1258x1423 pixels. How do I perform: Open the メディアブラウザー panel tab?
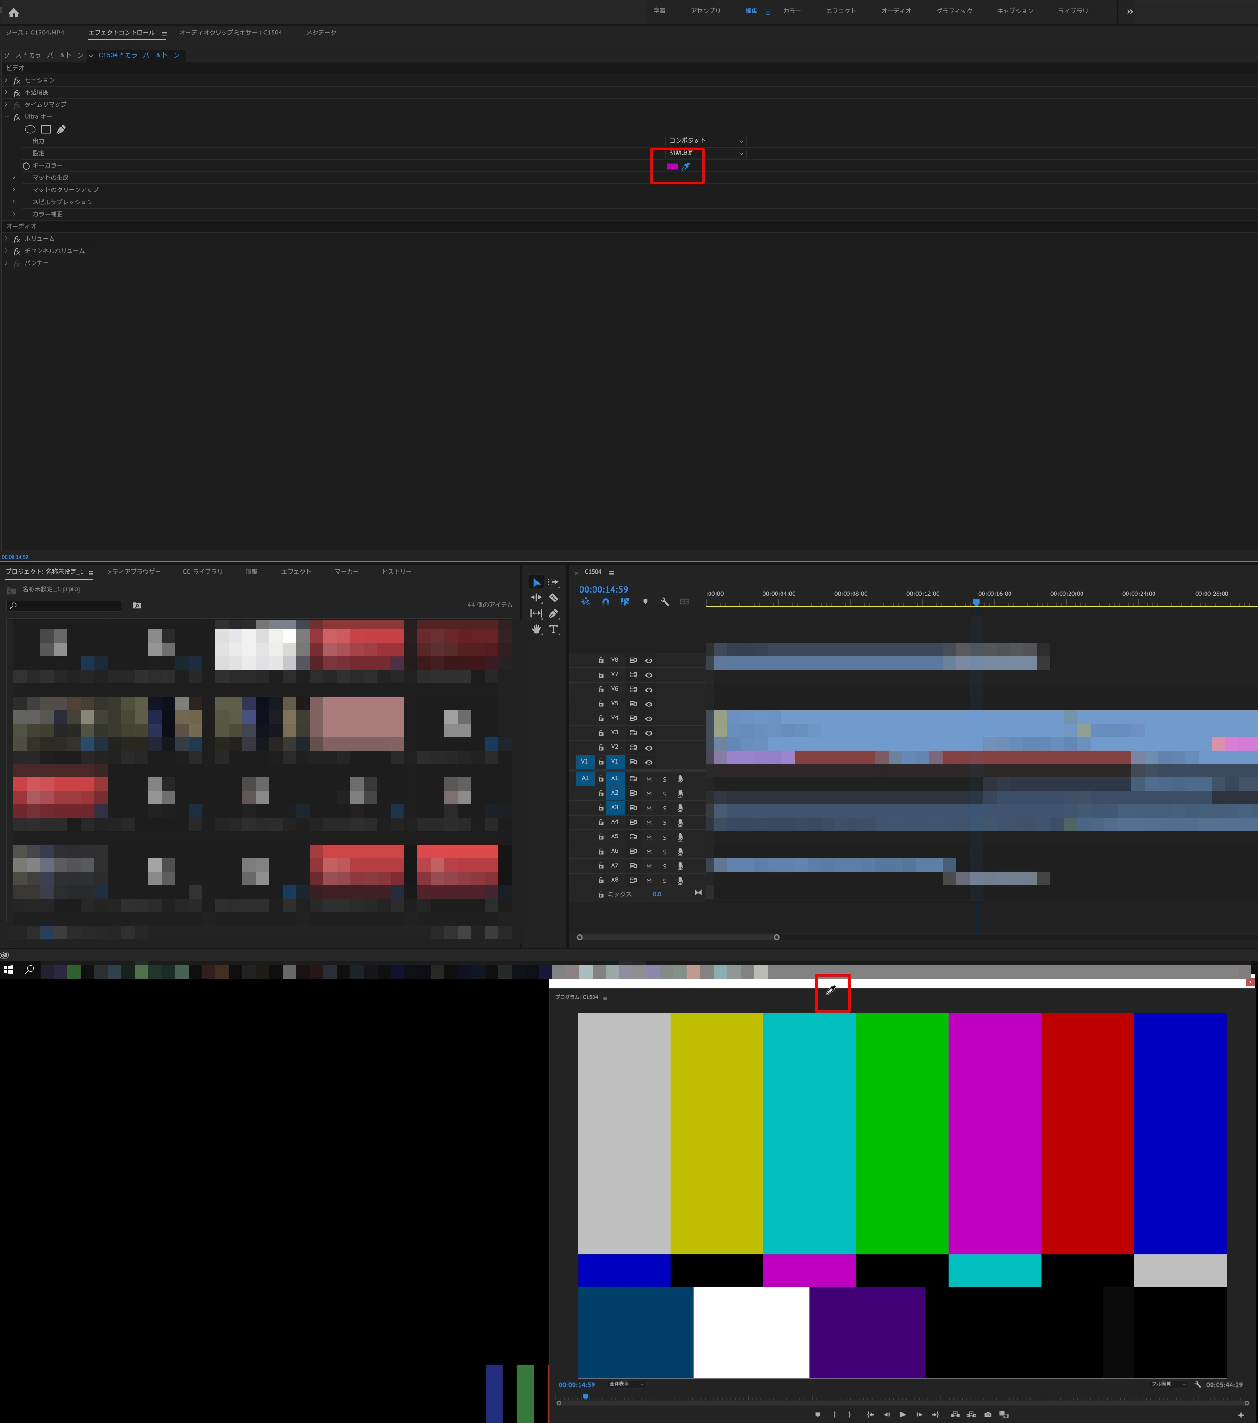[134, 572]
